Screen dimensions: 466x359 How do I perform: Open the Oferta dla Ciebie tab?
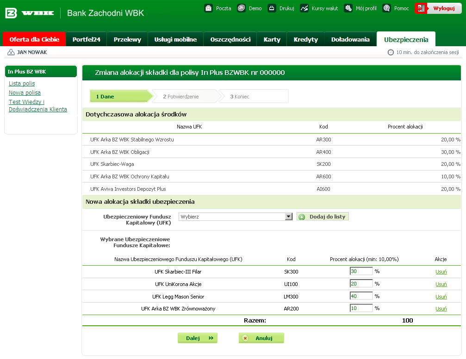pyautogui.click(x=34, y=39)
